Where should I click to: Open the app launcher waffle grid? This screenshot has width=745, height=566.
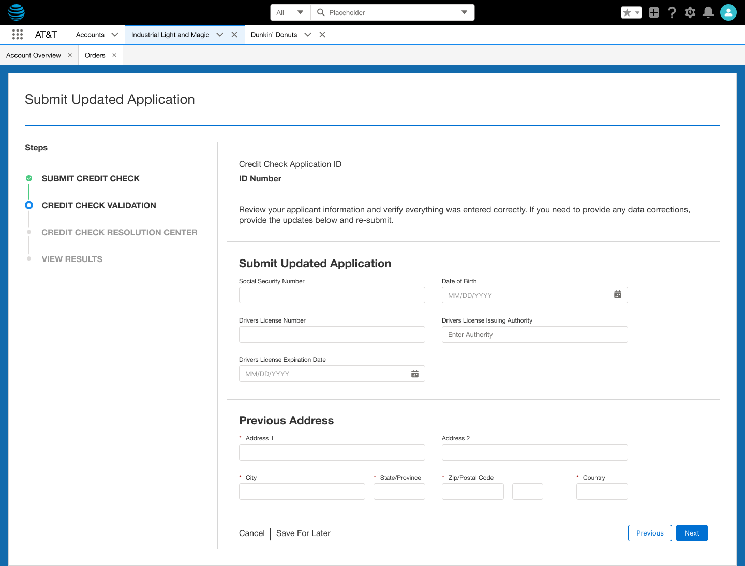(17, 34)
